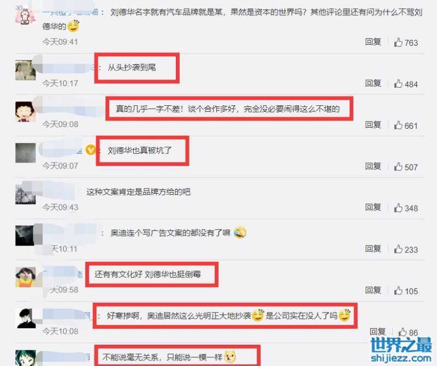Click the shijiezz.com watermark logo

point(401,350)
